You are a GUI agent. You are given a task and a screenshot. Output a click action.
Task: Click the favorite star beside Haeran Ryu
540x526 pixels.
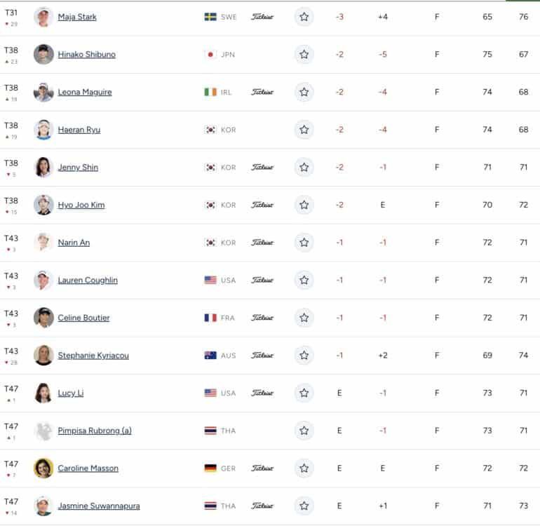304,130
